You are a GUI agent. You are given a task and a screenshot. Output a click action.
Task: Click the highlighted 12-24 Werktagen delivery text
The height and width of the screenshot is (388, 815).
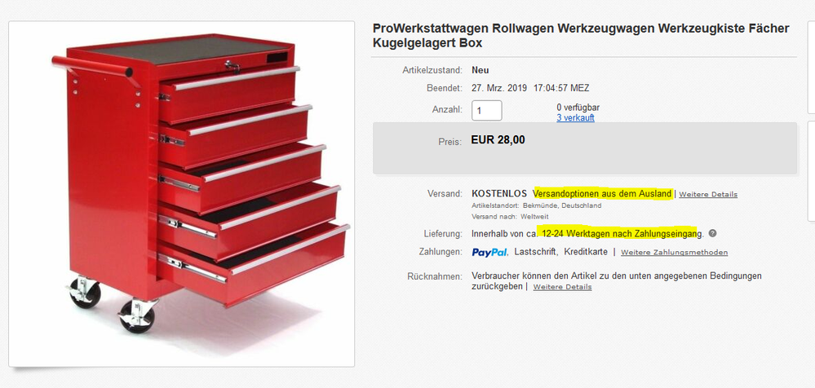pyautogui.click(x=620, y=234)
